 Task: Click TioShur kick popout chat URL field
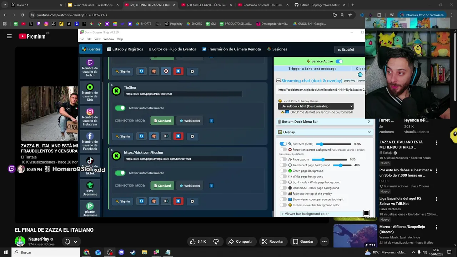coord(183,94)
